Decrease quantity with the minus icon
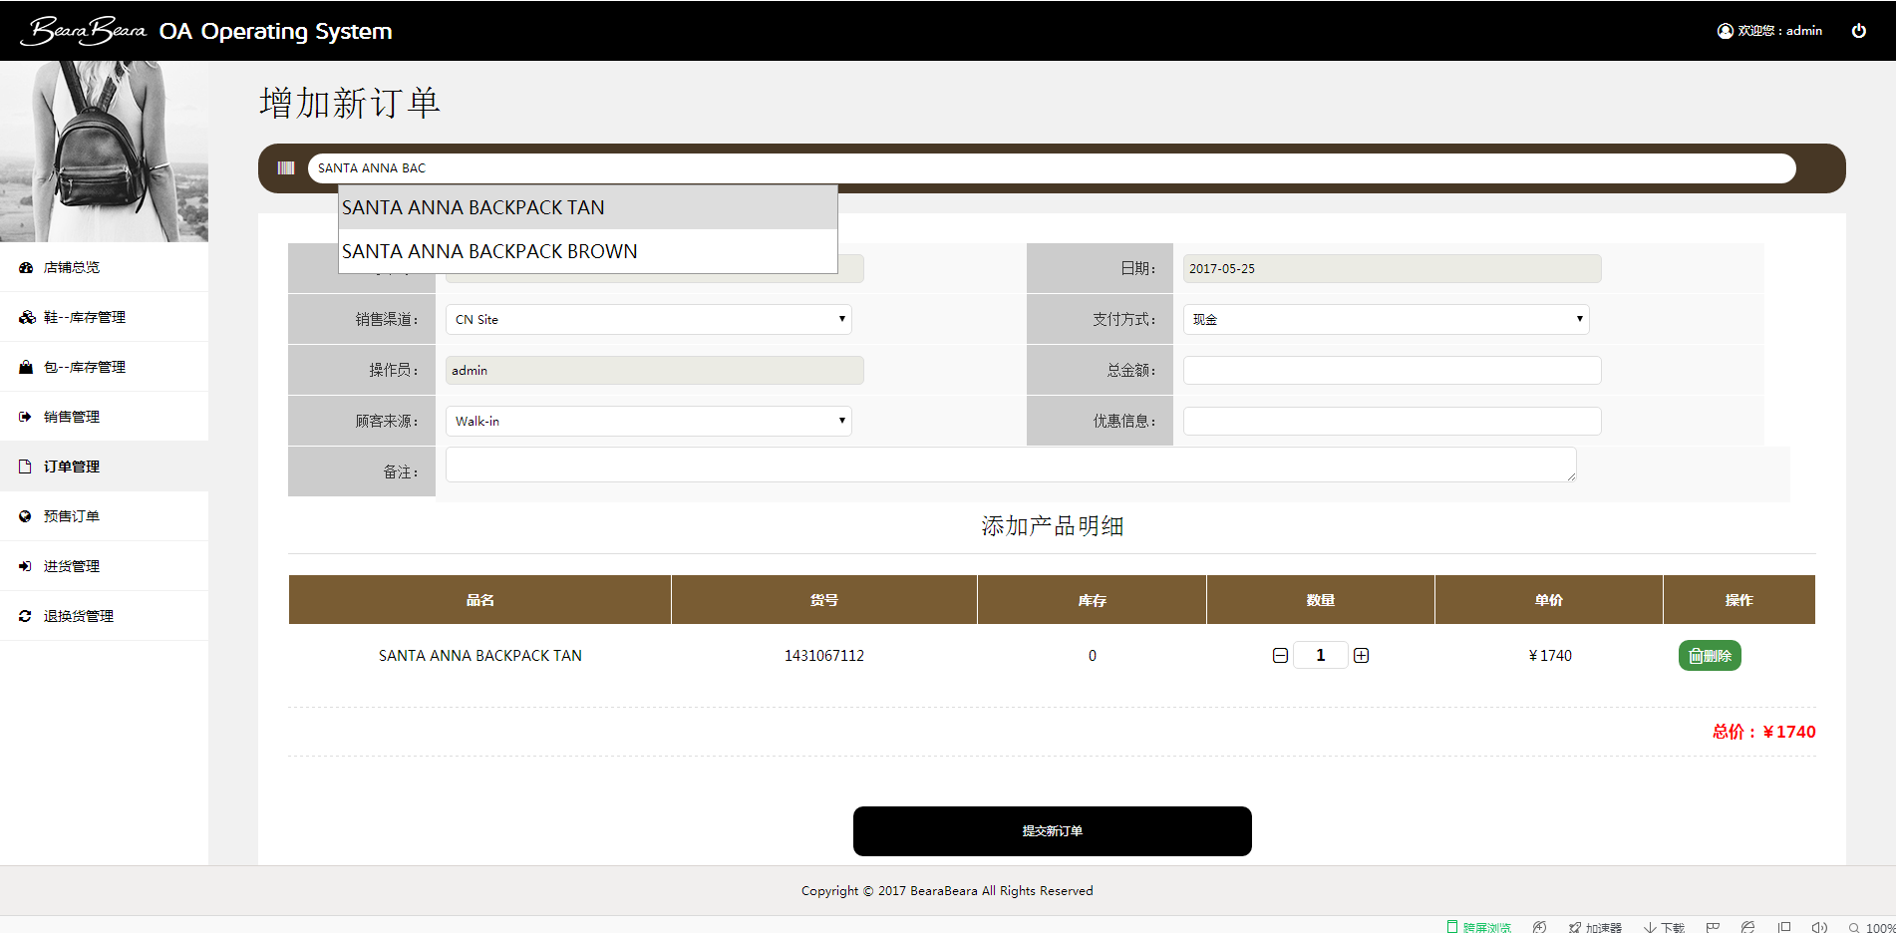This screenshot has height=933, width=1896. (x=1280, y=656)
